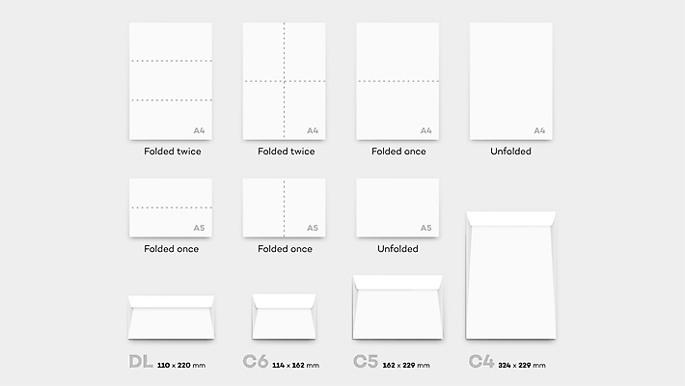The height and width of the screenshot is (386, 685).
Task: Select A5 sheet with vertical fold line
Action: click(x=284, y=207)
